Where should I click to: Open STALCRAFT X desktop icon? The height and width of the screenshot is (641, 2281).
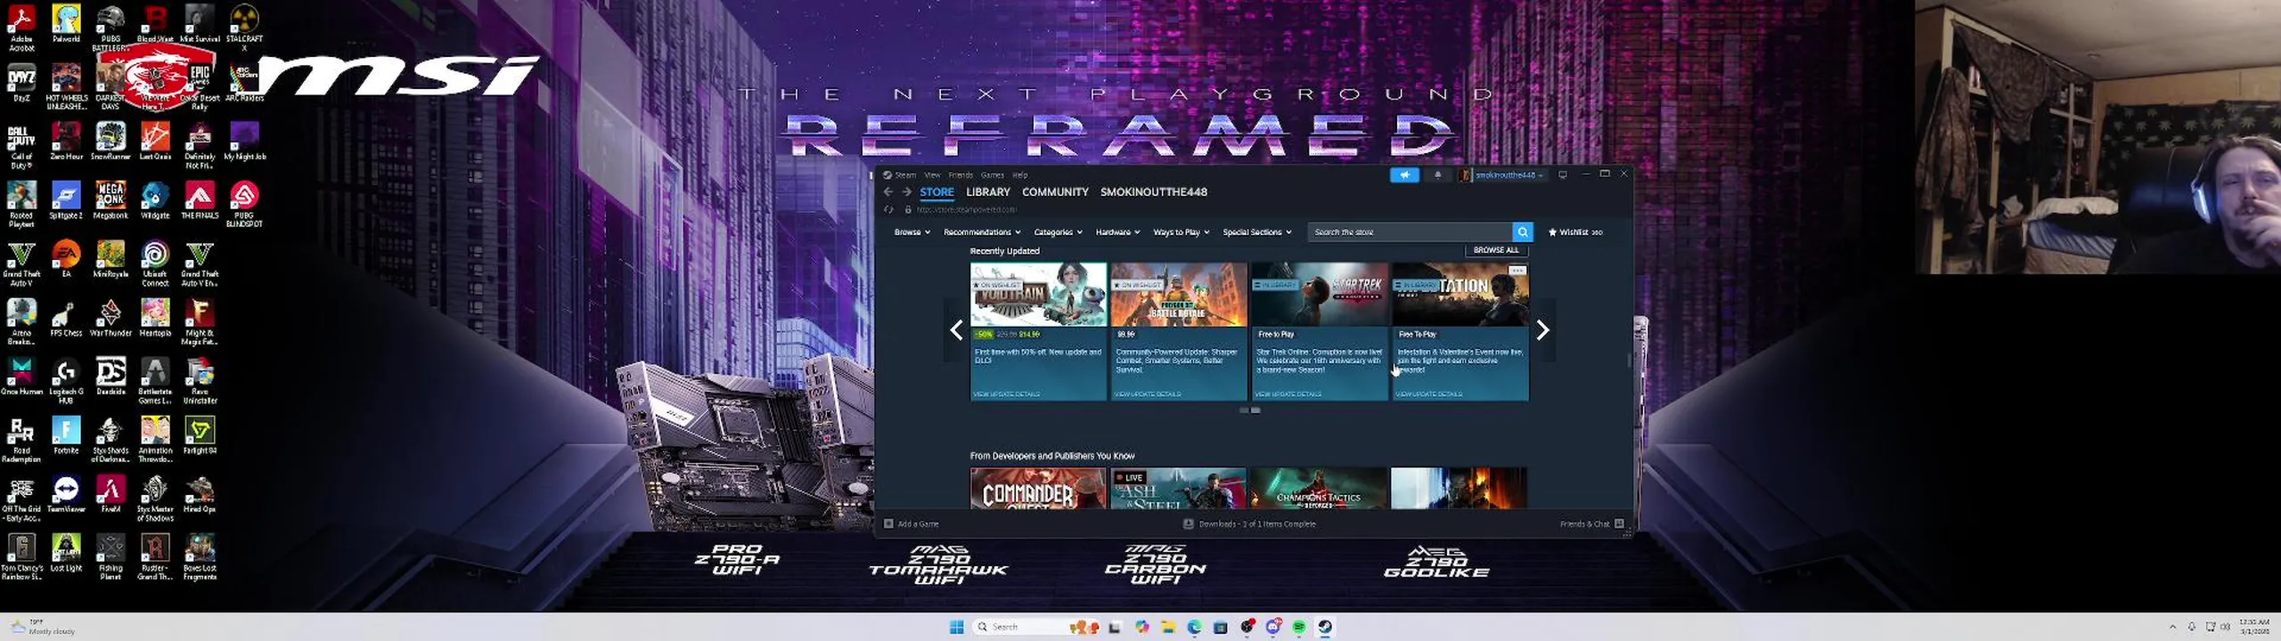point(244,28)
